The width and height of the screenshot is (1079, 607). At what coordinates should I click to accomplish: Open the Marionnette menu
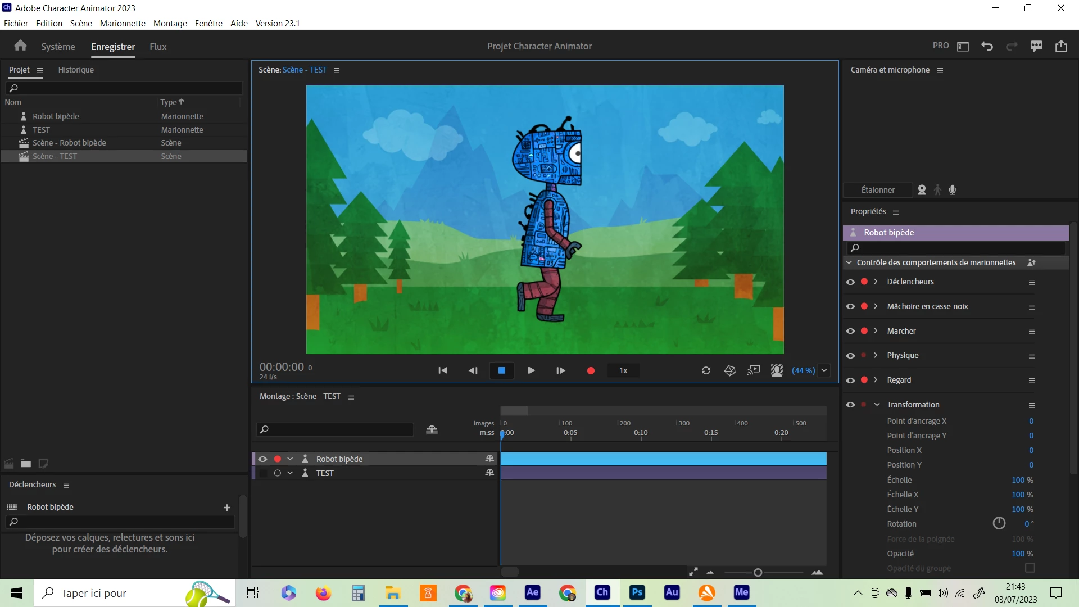[x=123, y=23]
